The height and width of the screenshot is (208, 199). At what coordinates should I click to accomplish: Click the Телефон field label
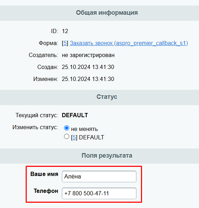coord(46,191)
